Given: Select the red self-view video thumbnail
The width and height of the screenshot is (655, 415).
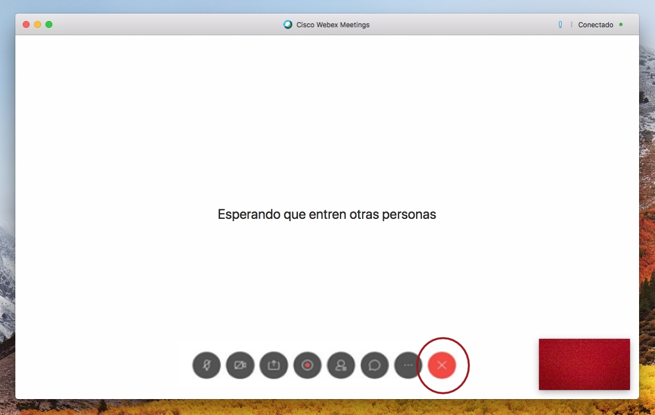Looking at the screenshot, I should [584, 364].
